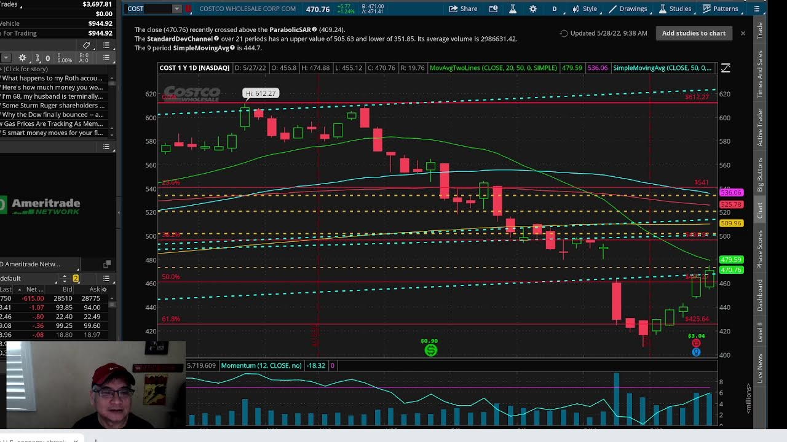Select the Chart side tab
Screen dimensions: 787x442
(x=760, y=210)
